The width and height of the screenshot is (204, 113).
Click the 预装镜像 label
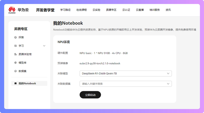click(x=63, y=63)
